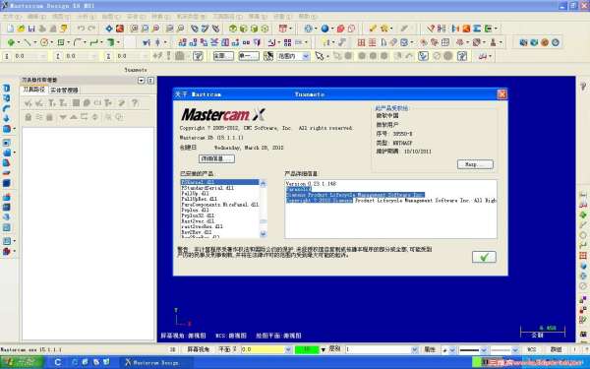Click the green solid extrude icon

[111, 42]
